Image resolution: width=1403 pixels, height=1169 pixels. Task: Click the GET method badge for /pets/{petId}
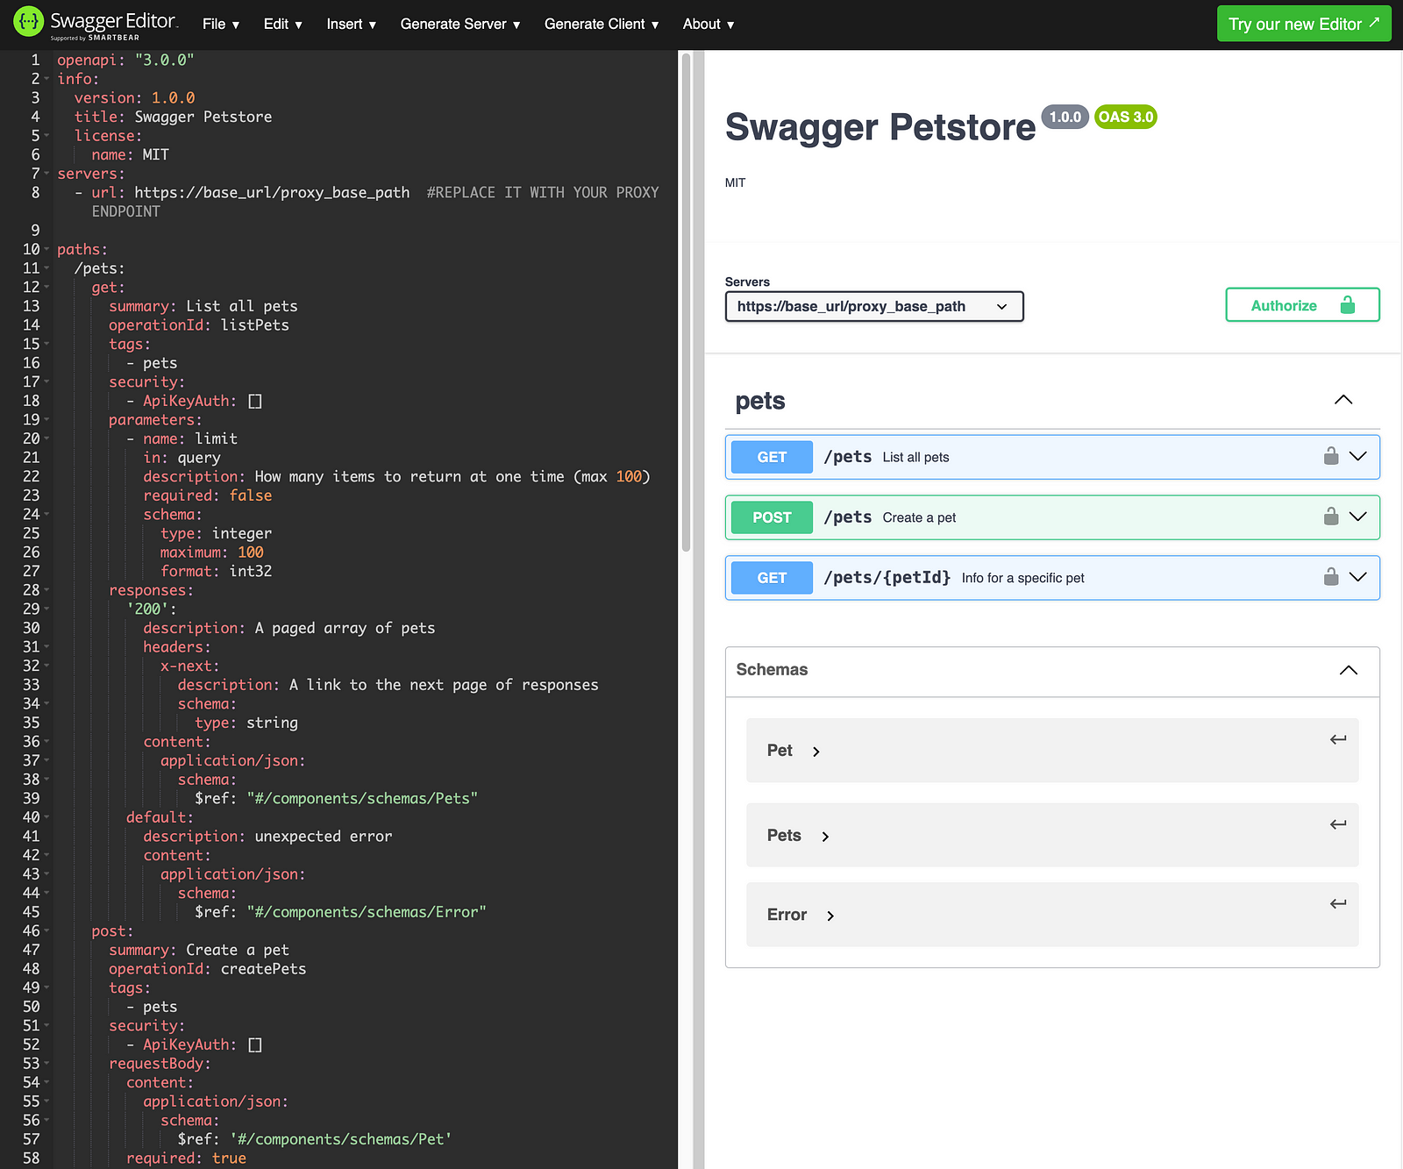pos(772,578)
